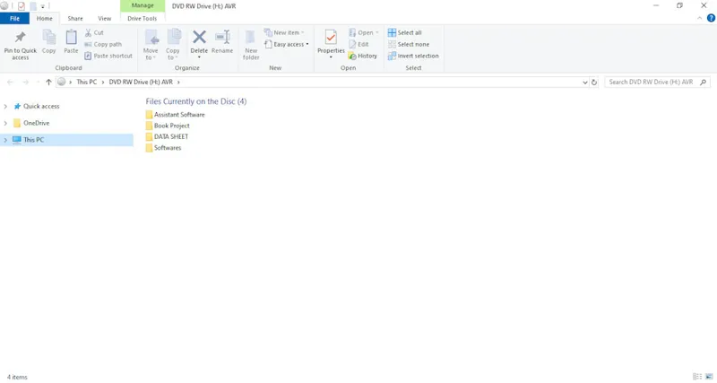Click DVD RW Drive (H:) AVR breadcrumb
Image resolution: width=717 pixels, height=383 pixels.
pos(141,83)
